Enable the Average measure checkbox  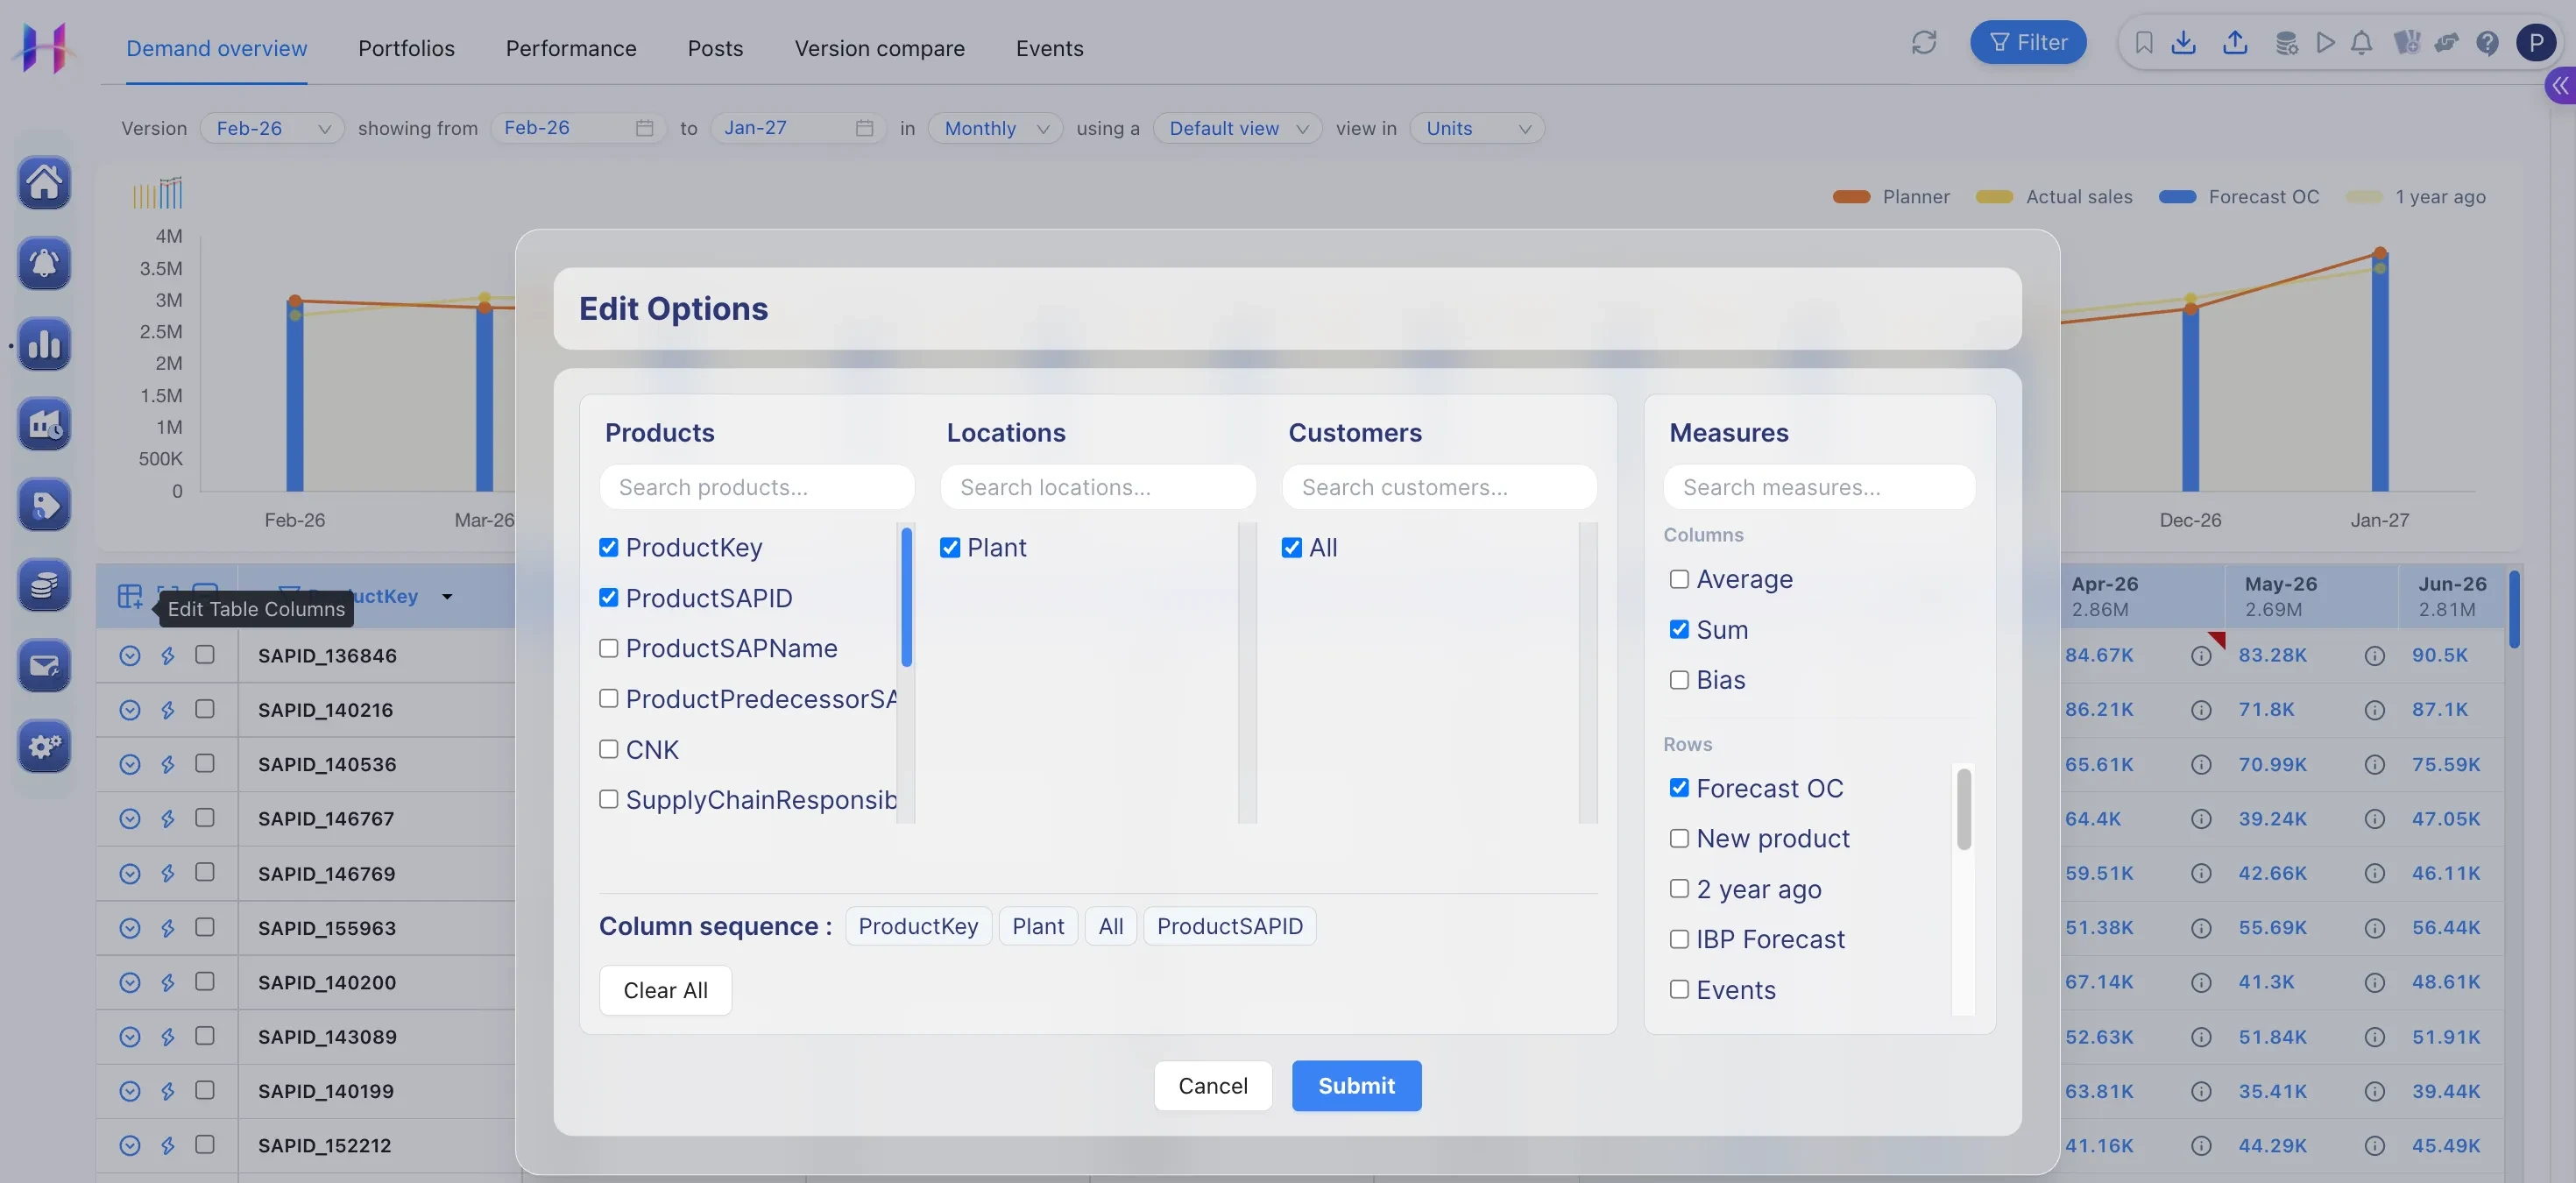[1679, 579]
